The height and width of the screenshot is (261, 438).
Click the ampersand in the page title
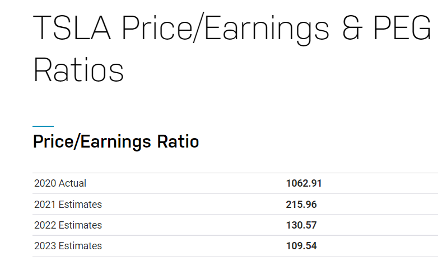[352, 28]
